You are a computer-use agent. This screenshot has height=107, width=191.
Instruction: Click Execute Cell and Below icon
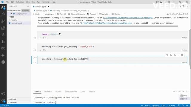pyautogui.click(x=175, y=55)
